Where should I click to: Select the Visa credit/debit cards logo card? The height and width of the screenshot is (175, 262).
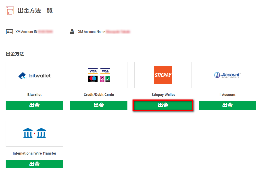pyautogui.click(x=99, y=75)
